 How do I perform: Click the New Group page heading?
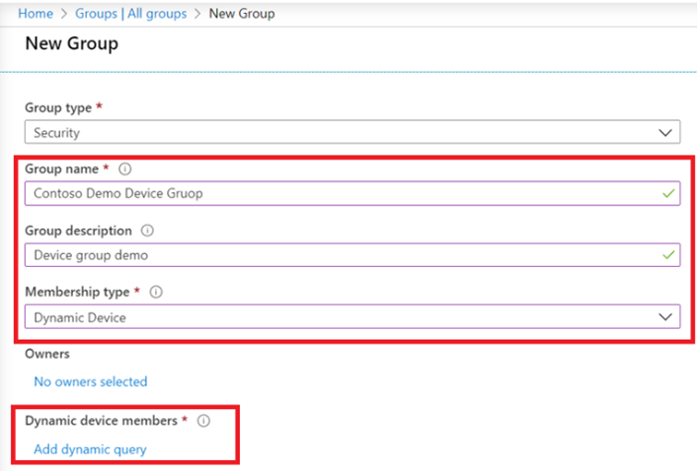point(71,43)
